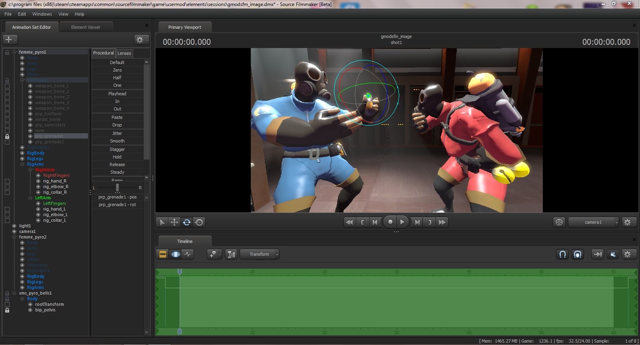Open the File menu
640x345 pixels.
[8, 14]
